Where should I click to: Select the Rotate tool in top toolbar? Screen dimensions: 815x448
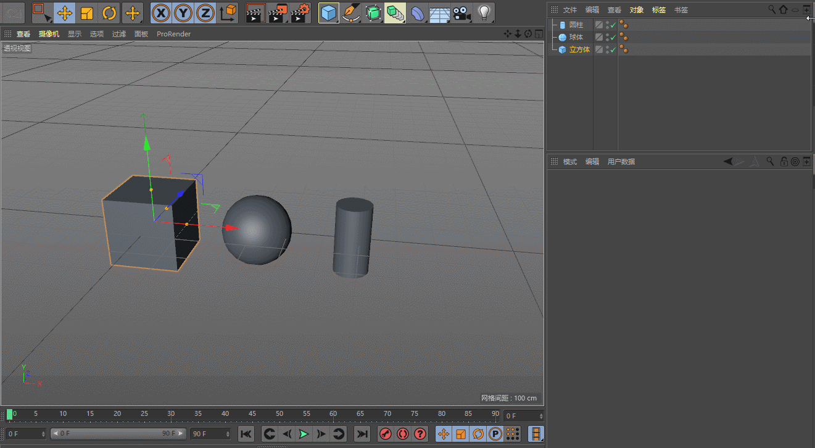pos(109,12)
